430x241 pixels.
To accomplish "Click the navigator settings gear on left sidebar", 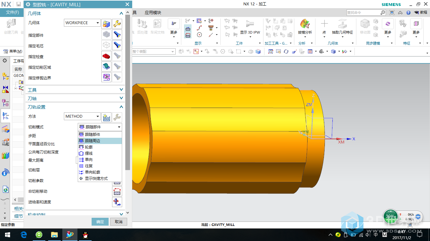I will 5,60.
